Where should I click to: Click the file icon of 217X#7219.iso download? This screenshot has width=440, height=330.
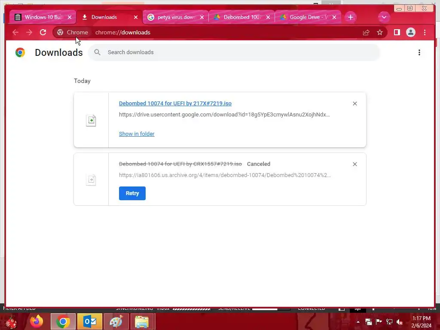coord(91,120)
